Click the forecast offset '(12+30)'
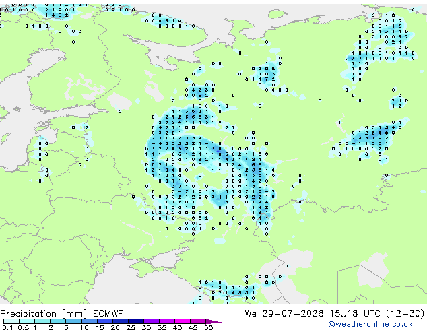The image size is (427, 330). [405, 314]
